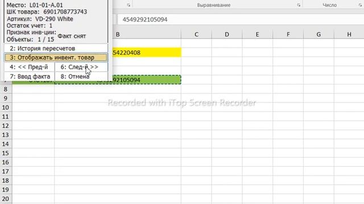The height and width of the screenshot is (204, 364).
Task: Click the ШК товара 6901708773743 text
Action: (47, 12)
